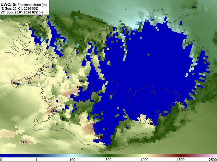
Task: Click the 521 value label
Action: [x=198, y=58]
